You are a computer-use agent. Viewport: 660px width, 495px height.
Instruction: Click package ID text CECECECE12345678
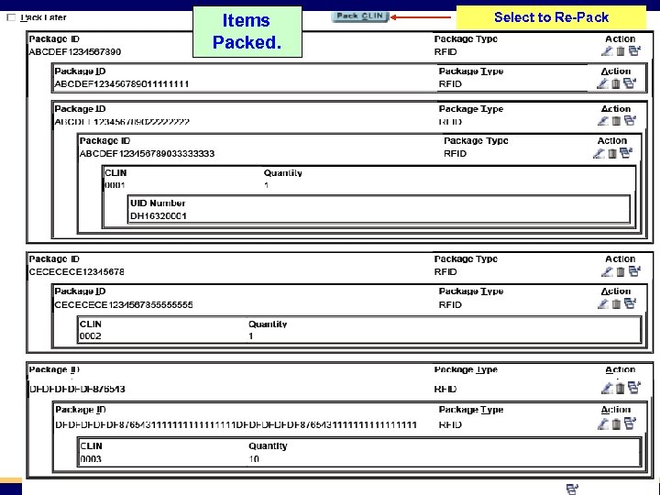tap(77, 272)
